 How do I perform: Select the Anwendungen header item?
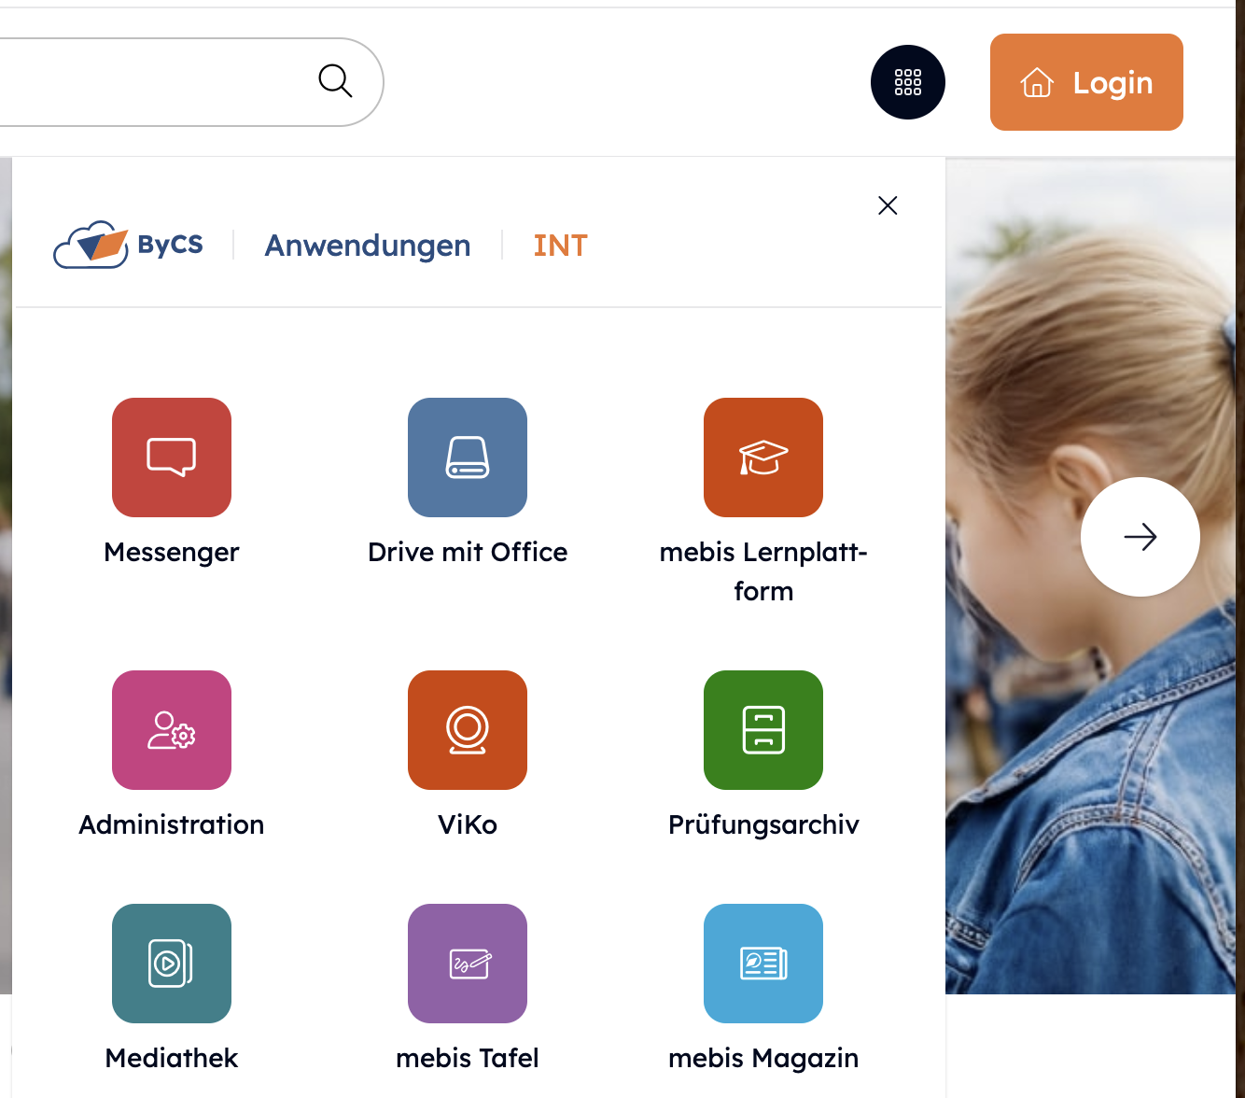[368, 246]
